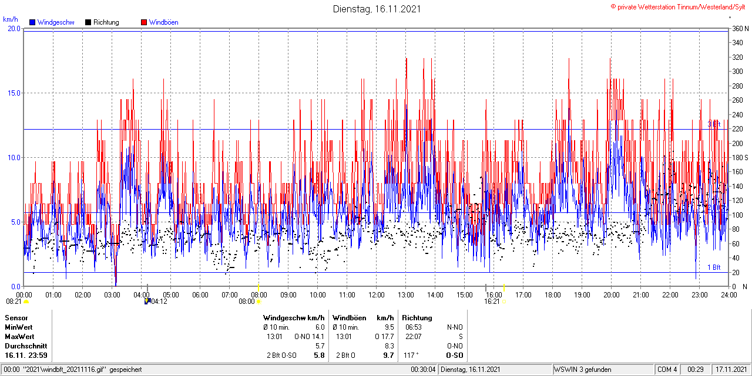Image resolution: width=752 pixels, height=376 pixels.
Task: Click the black Richtung legend swatch
Action: [x=88, y=22]
